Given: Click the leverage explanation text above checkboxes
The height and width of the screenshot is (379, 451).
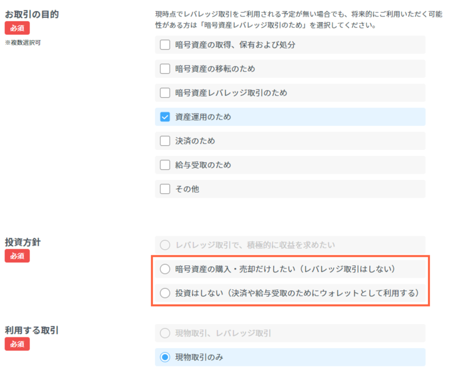Looking at the screenshot, I should pyautogui.click(x=299, y=20).
